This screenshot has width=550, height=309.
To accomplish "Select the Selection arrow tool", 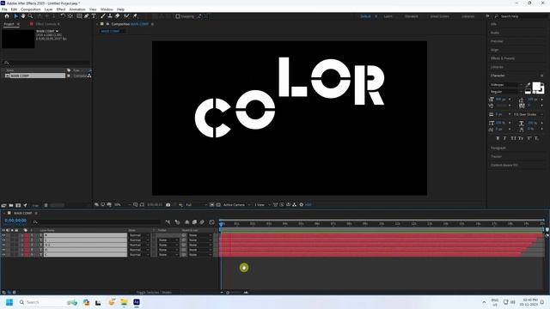I will click(15, 16).
